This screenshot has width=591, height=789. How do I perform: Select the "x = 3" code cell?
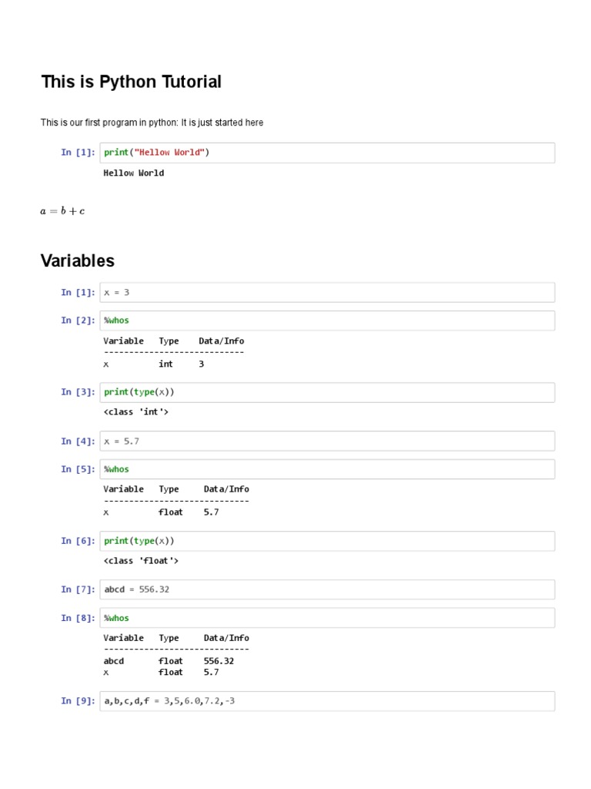[x=327, y=293]
